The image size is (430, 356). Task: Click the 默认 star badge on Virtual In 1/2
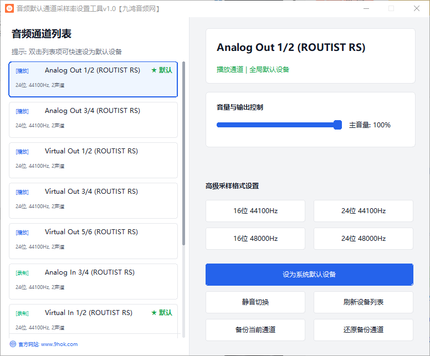[x=162, y=313]
